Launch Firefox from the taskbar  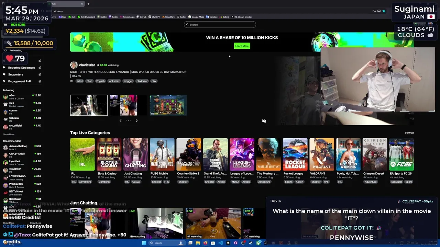(x=205, y=243)
